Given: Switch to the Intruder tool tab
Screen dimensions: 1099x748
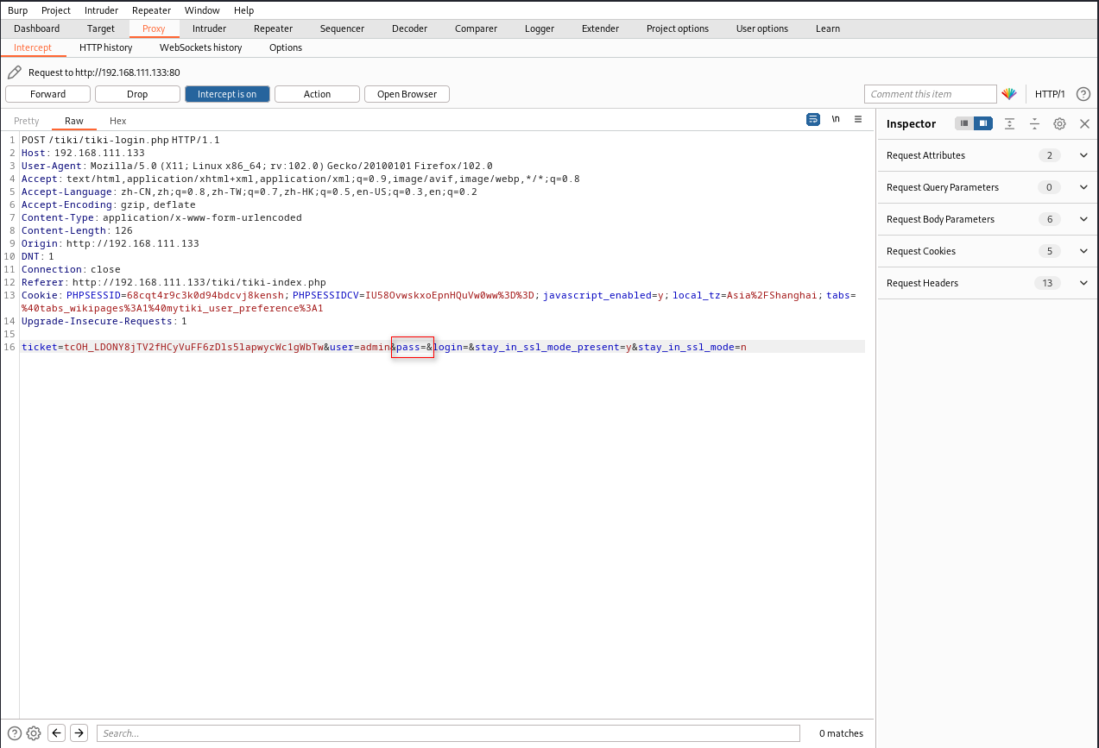Looking at the screenshot, I should (209, 28).
